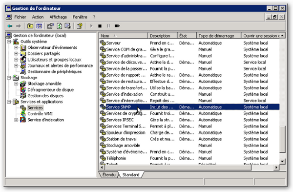Viewport: 293px width, 192px height.
Task: Sort by the État column header
Action: 187,36
